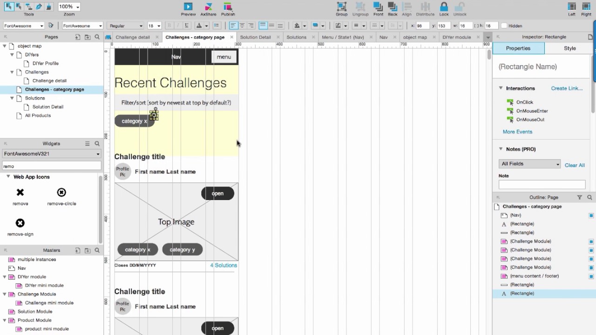Close the Challenges - category page tab
This screenshot has height=335, width=596.
[x=231, y=37]
